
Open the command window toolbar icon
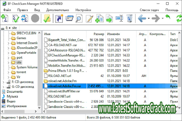coord(70,18)
